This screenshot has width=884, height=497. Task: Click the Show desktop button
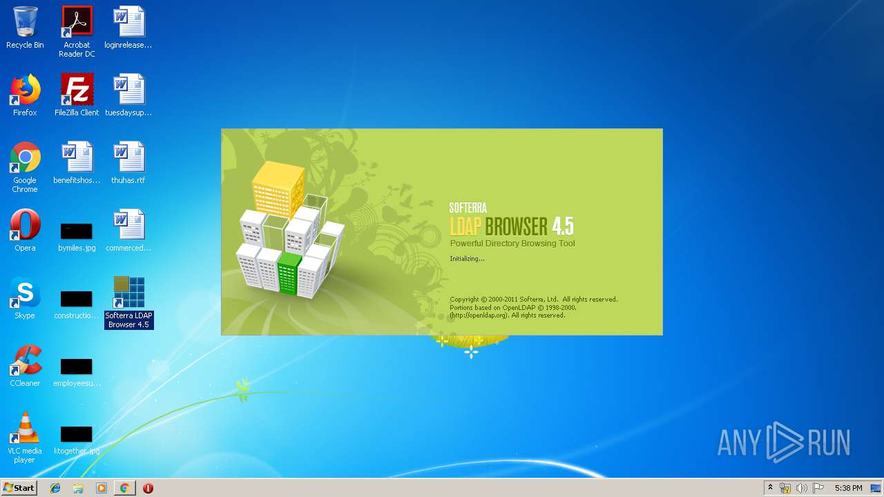click(x=876, y=488)
